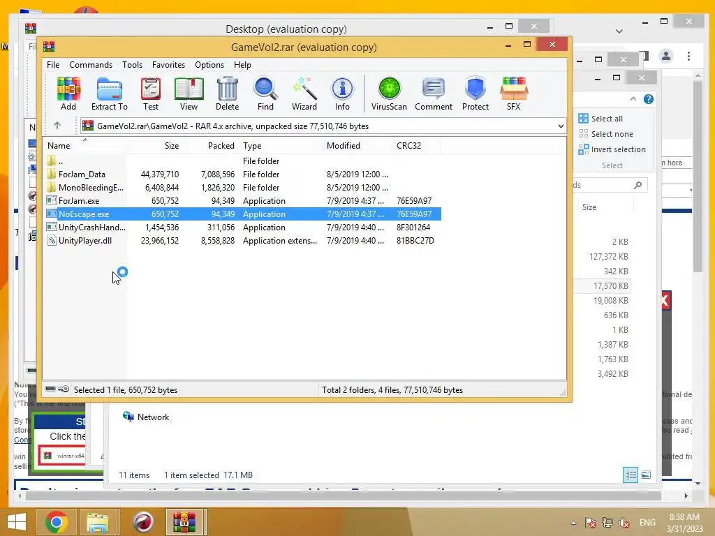Click the Explorer help question mark icon
The height and width of the screenshot is (536, 715).
pyautogui.click(x=649, y=99)
